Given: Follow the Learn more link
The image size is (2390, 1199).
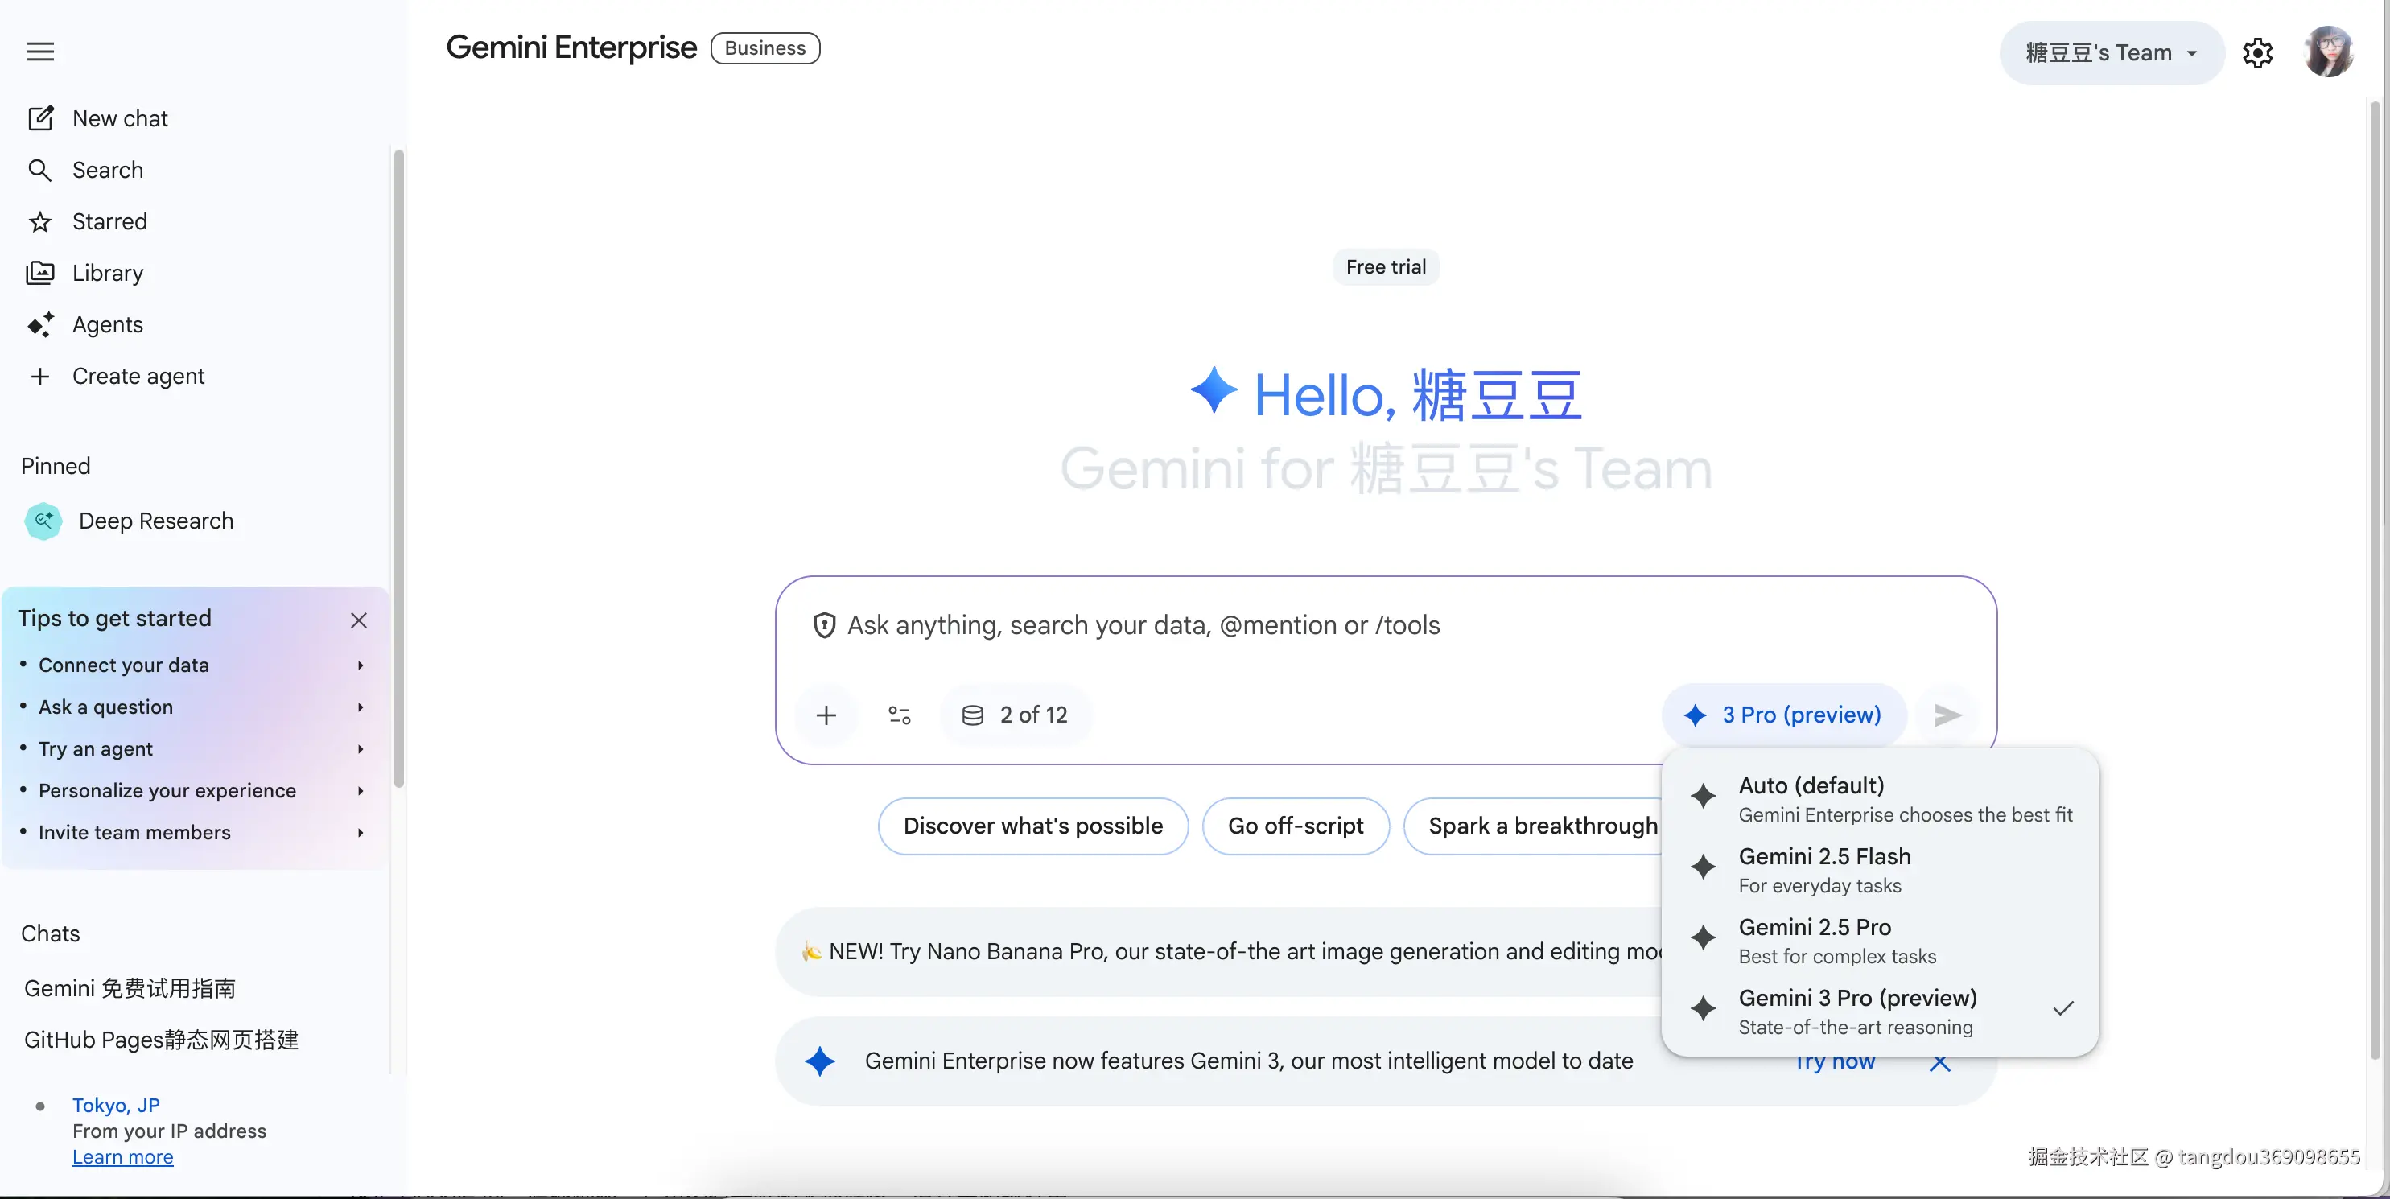Looking at the screenshot, I should click(122, 1157).
